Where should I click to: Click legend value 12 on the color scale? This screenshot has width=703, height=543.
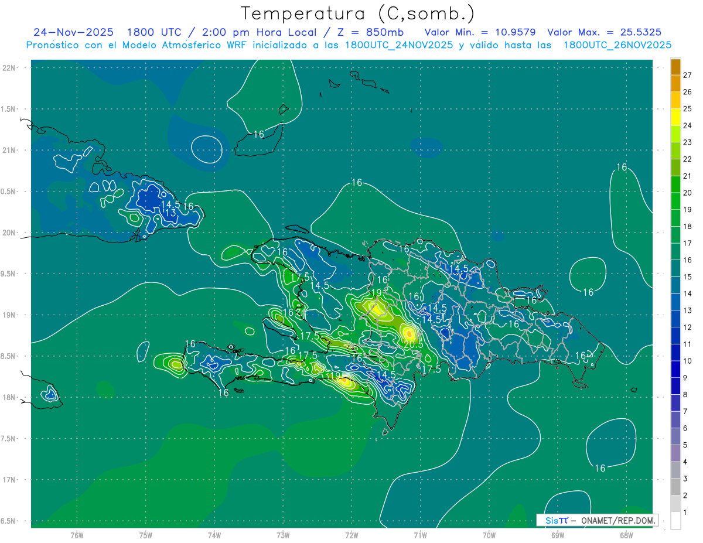(x=687, y=327)
